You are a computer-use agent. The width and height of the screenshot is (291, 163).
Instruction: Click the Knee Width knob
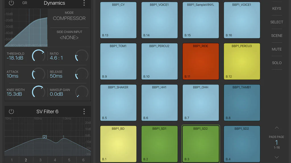click(38, 92)
